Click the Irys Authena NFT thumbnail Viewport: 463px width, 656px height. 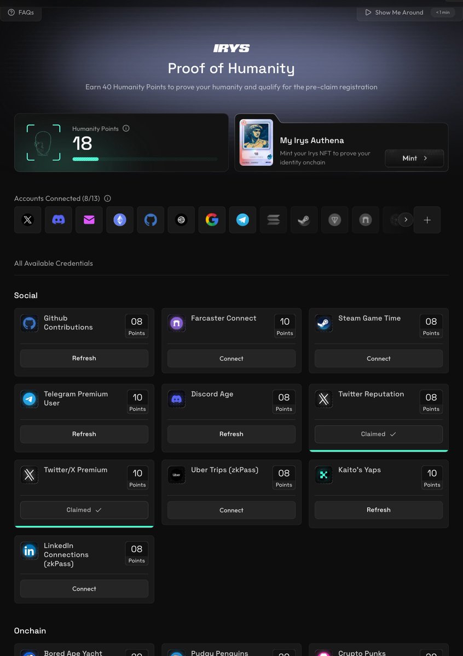point(256,142)
